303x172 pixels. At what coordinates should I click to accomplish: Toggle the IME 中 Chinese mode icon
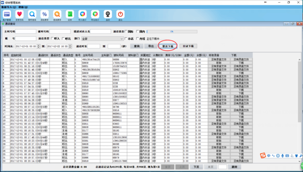269,156
